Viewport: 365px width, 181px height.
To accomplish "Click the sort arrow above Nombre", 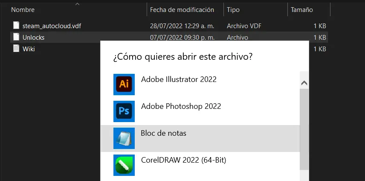I will pos(78,4).
